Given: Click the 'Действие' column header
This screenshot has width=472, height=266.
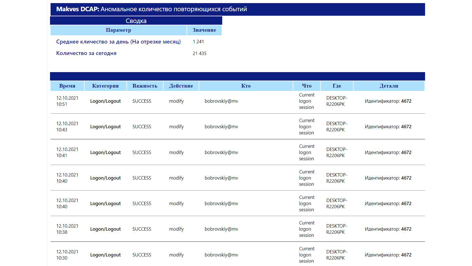Looking at the screenshot, I should pyautogui.click(x=181, y=86).
